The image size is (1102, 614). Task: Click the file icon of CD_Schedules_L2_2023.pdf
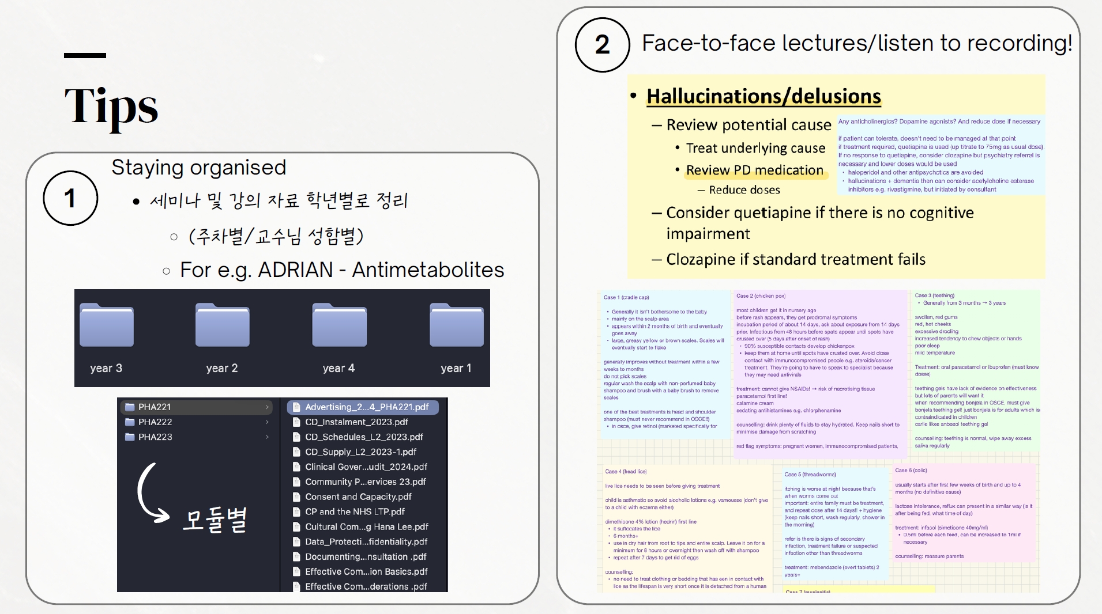[296, 437]
